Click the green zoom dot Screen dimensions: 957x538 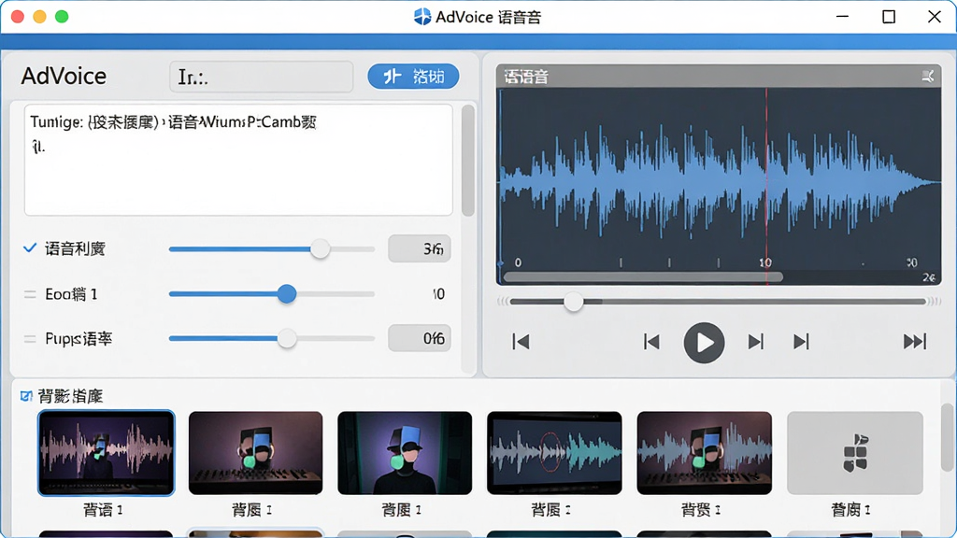(62, 17)
